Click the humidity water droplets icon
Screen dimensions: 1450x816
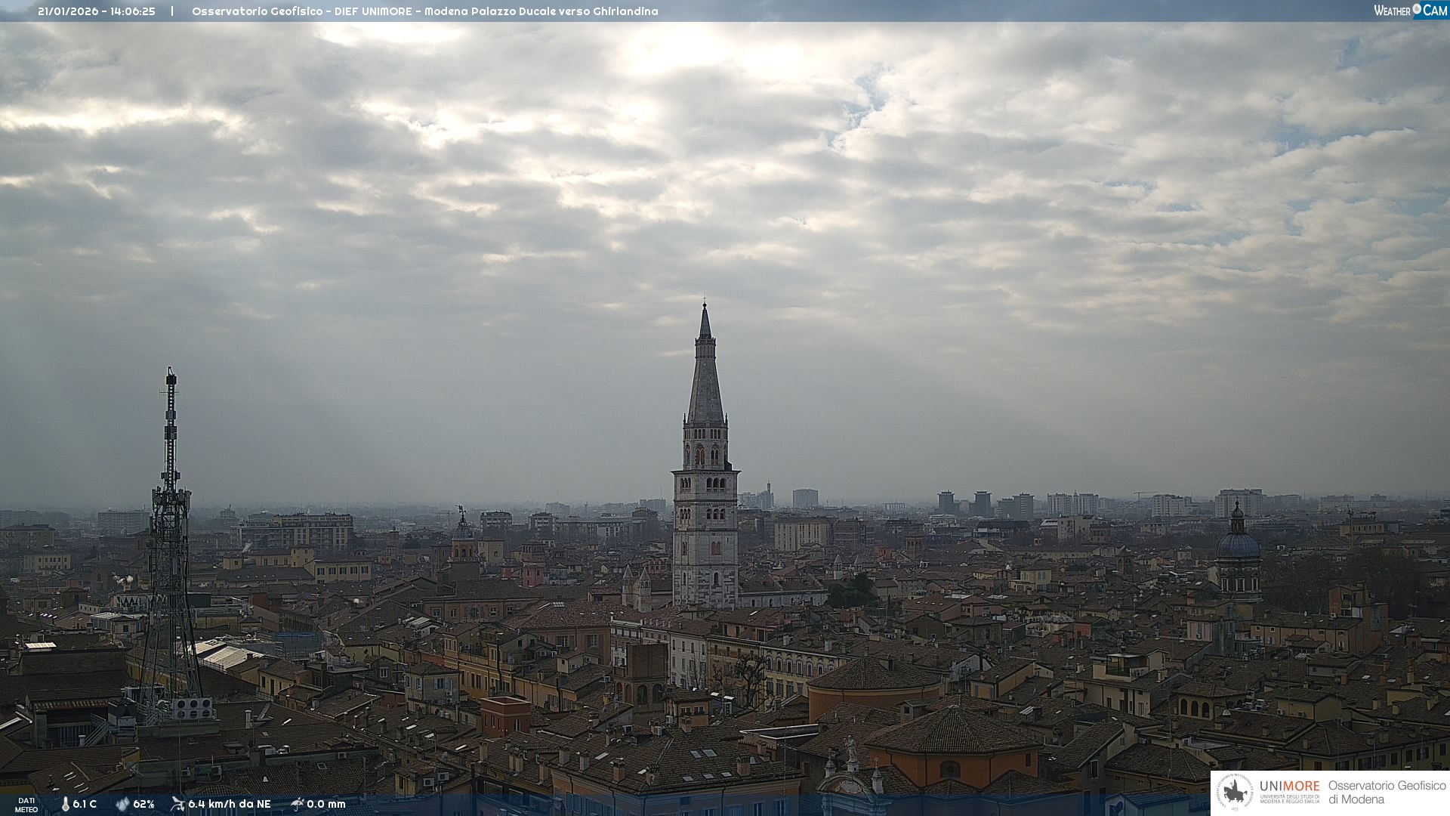pyautogui.click(x=122, y=804)
